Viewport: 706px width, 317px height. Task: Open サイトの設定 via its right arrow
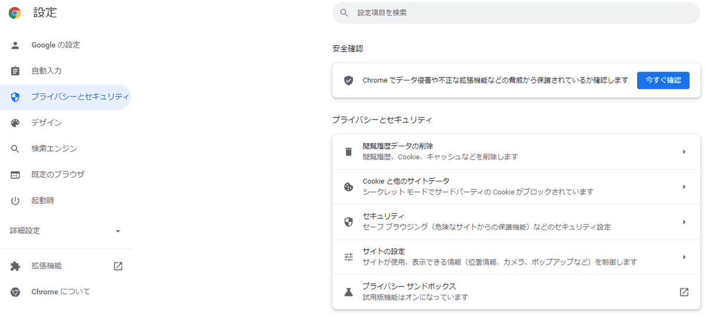coord(684,257)
